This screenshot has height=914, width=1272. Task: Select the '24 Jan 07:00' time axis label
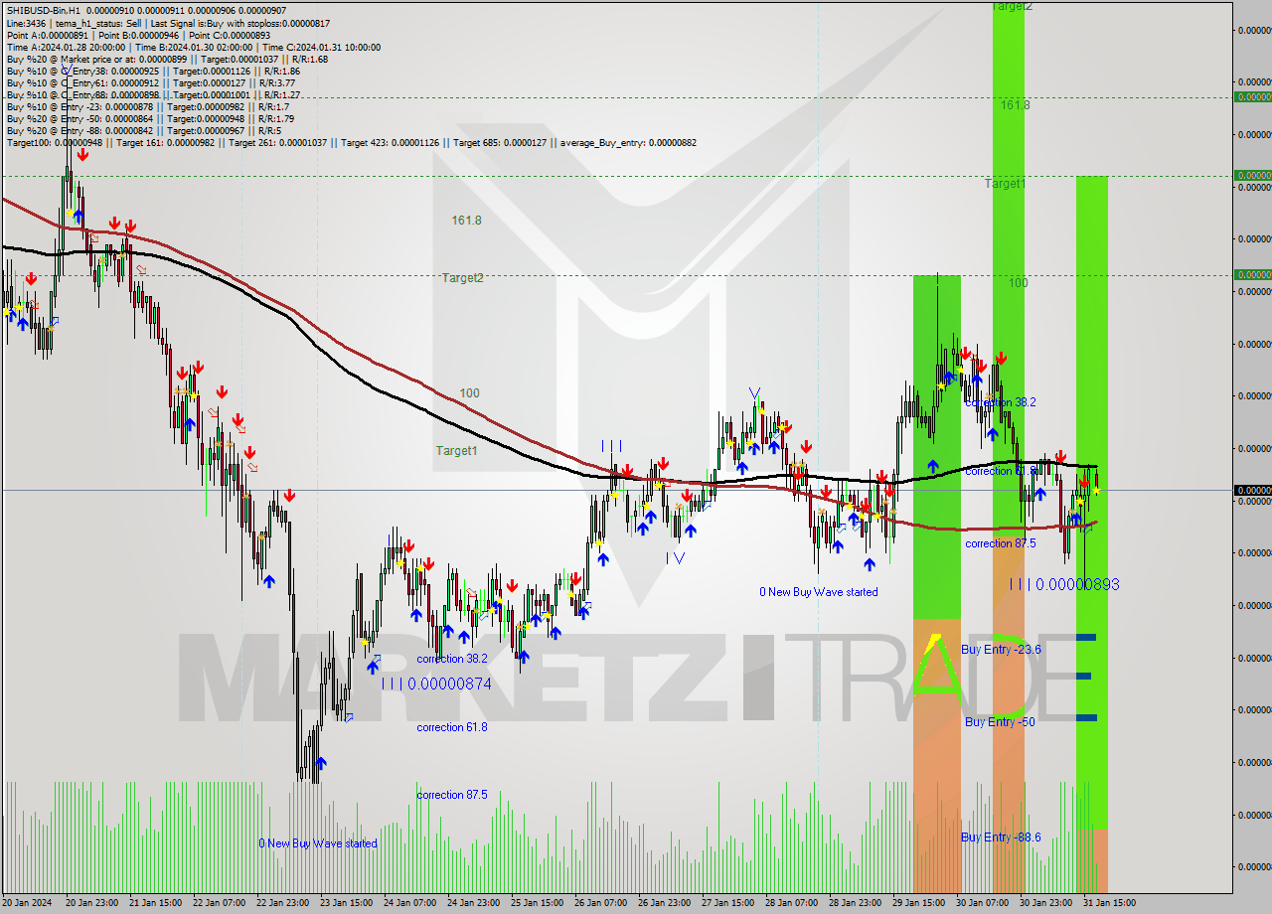pyautogui.click(x=409, y=903)
